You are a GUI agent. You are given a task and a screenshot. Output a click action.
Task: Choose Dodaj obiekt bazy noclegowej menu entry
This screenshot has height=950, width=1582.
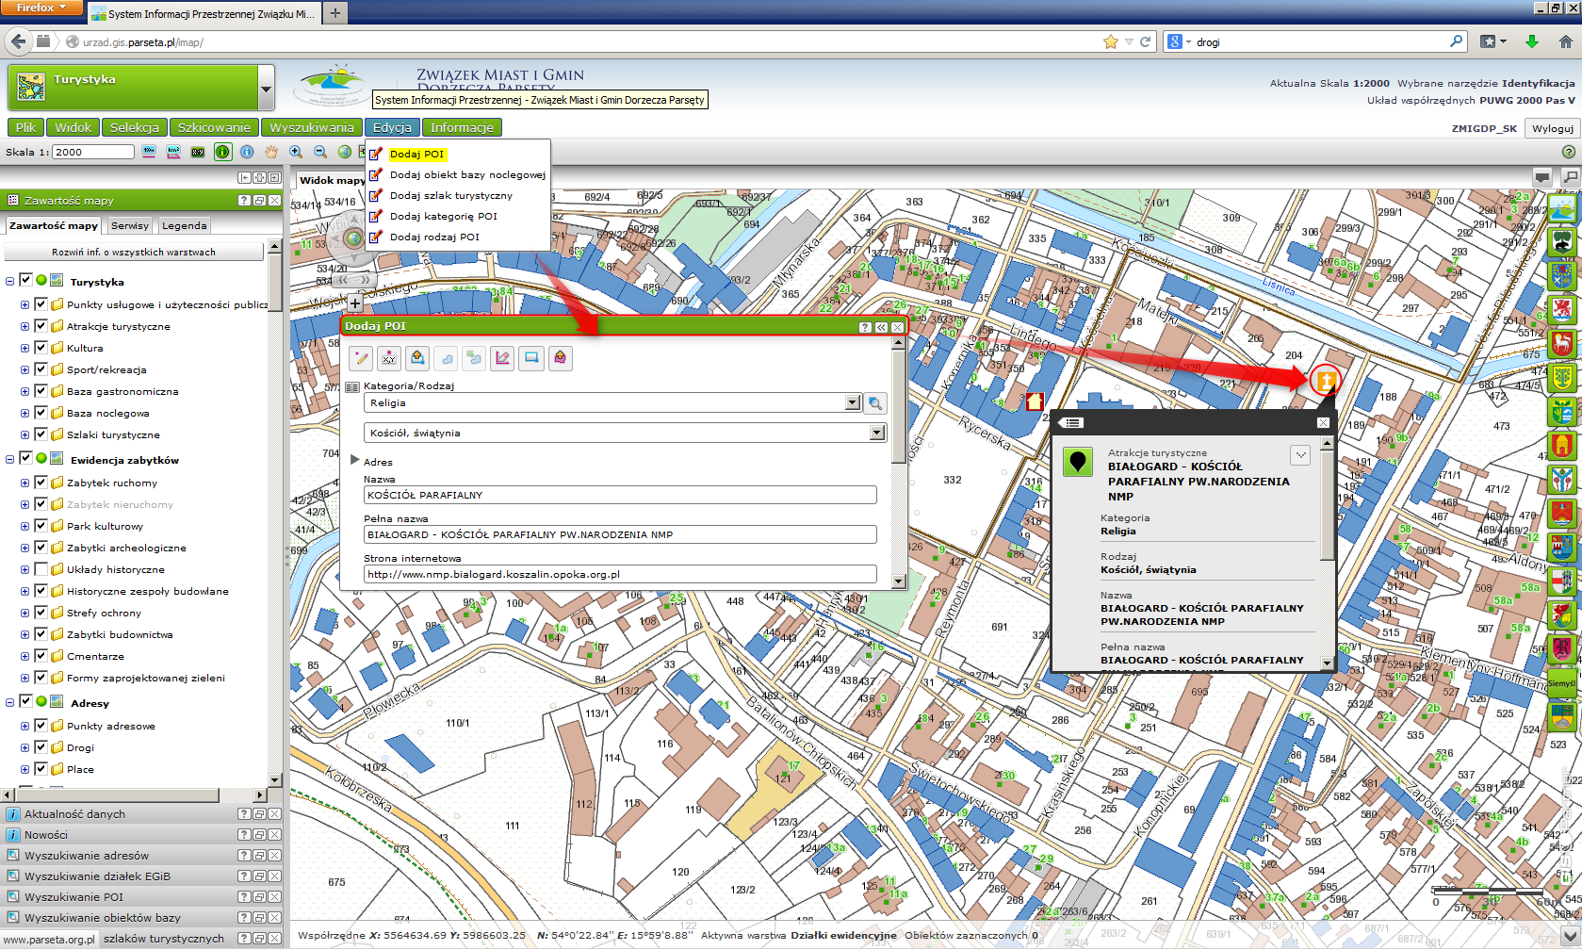click(467, 174)
